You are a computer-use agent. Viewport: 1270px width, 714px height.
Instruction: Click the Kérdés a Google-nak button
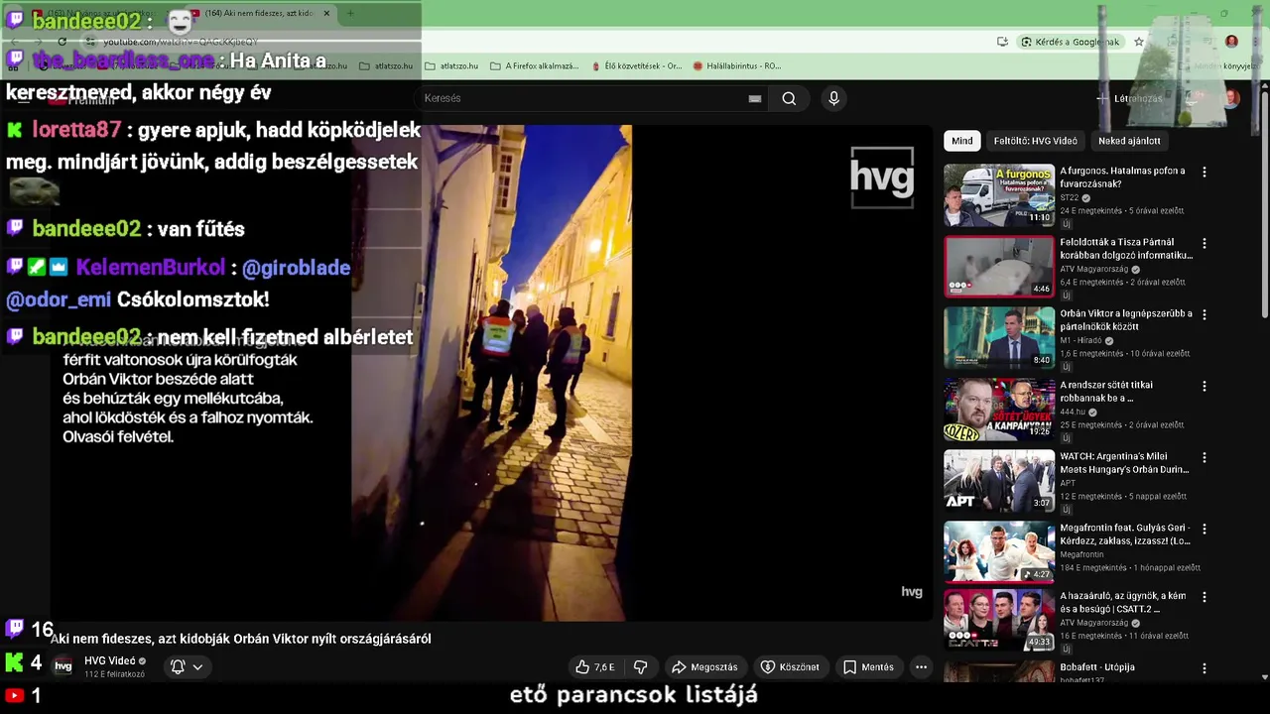(x=1070, y=42)
